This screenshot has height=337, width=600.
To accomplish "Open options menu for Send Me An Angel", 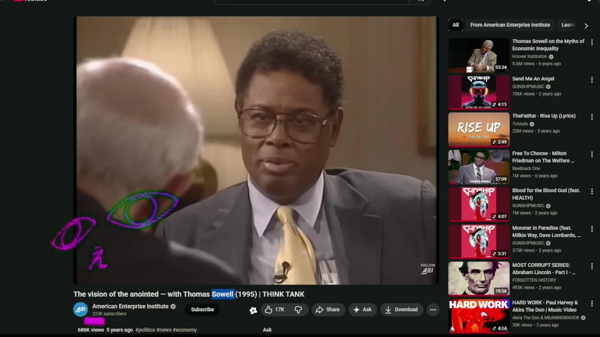I will (x=592, y=80).
